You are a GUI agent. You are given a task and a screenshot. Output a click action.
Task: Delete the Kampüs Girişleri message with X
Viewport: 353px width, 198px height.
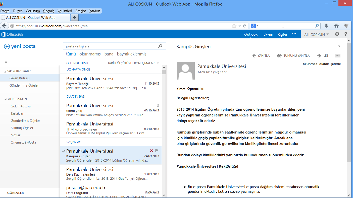pos(151,151)
